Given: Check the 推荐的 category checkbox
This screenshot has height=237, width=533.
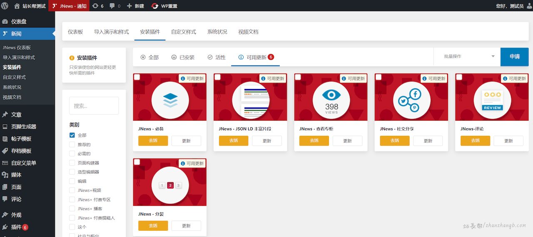Looking at the screenshot, I should [x=72, y=144].
